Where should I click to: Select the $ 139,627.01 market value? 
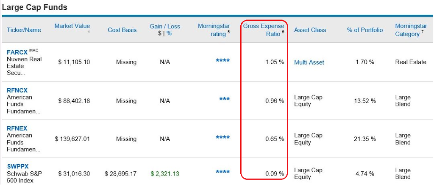point(72,139)
